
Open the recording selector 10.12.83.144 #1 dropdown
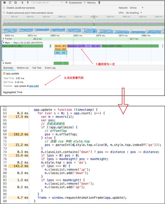click(x=47, y=3)
